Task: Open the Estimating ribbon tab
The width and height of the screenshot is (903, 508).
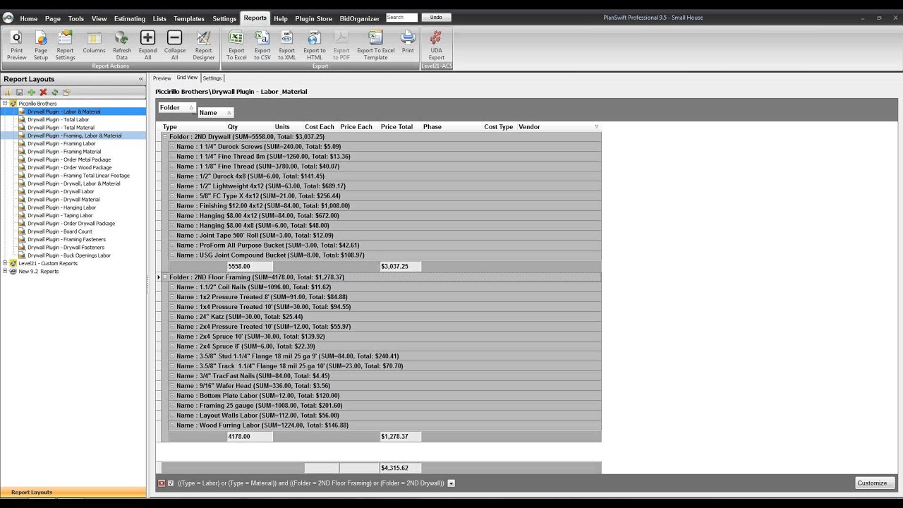Action: 130,18
